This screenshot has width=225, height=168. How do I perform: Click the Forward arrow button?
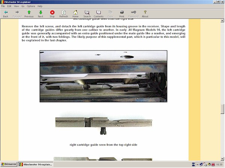tap(17, 14)
